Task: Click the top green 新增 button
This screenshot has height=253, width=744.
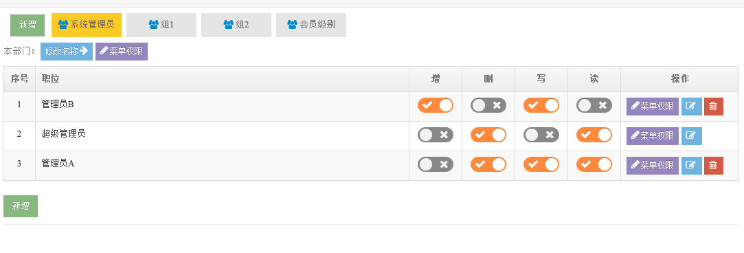Action: click(x=27, y=25)
